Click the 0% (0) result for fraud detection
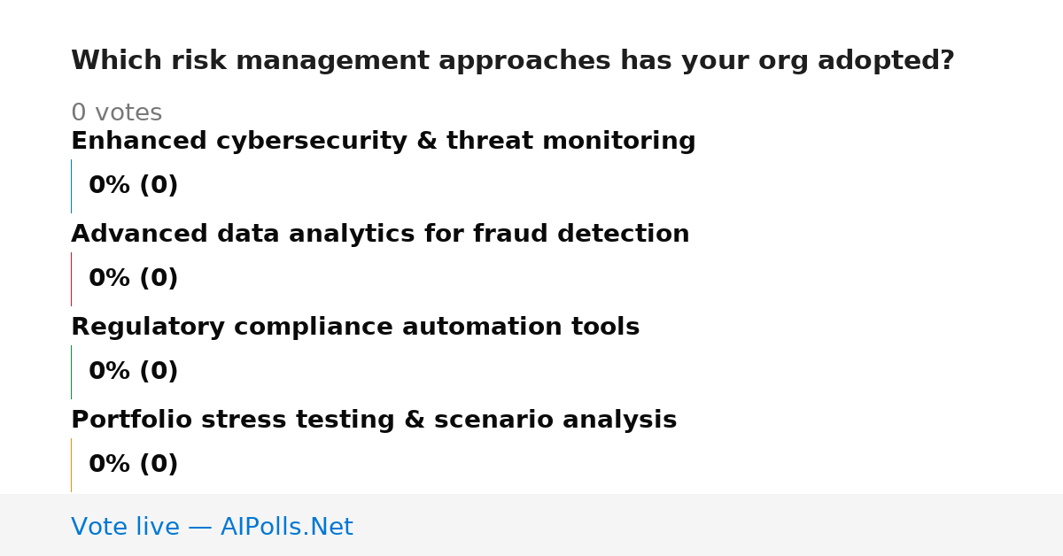This screenshot has width=1063, height=556. click(x=133, y=279)
